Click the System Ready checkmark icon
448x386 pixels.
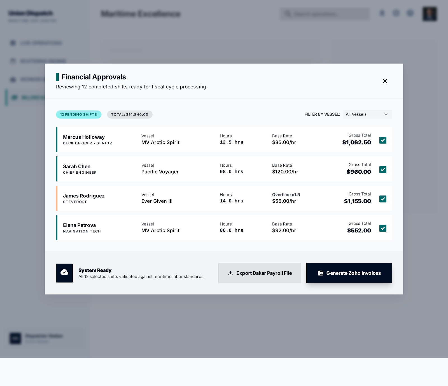64,273
